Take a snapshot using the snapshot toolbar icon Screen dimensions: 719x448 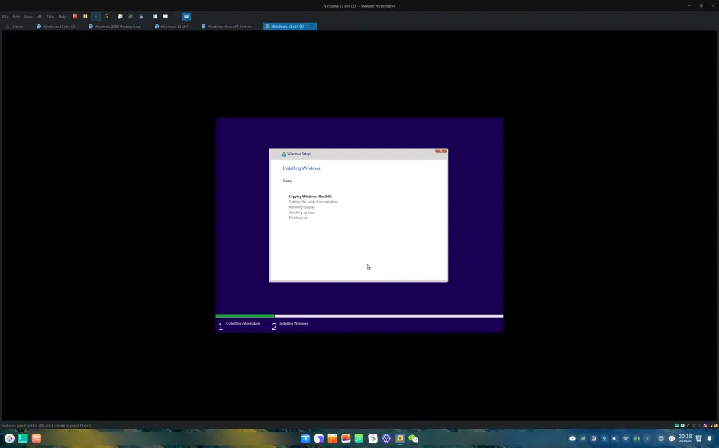click(x=120, y=17)
